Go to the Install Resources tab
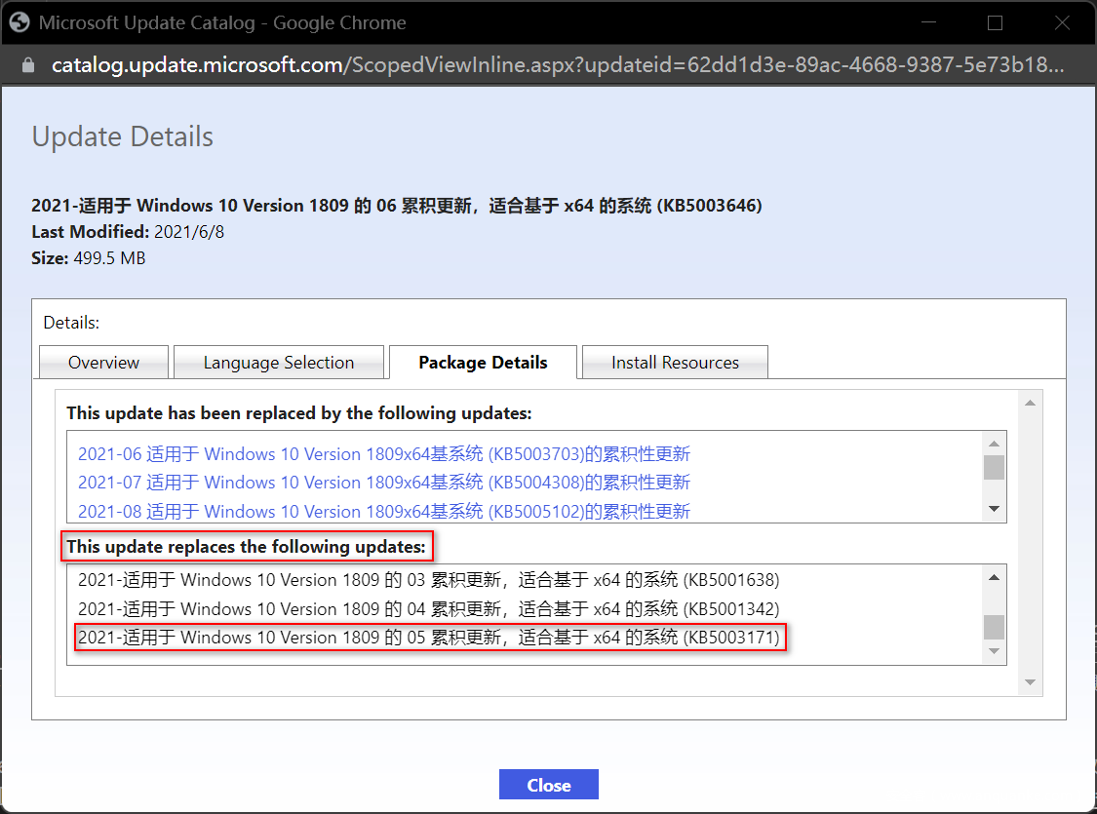Screen dimensions: 1097x814 click(675, 363)
